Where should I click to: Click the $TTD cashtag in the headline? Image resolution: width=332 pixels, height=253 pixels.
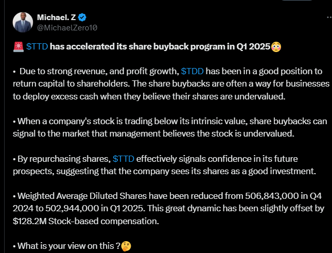(x=38, y=47)
